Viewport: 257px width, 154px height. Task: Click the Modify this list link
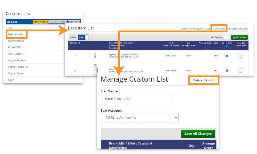point(219,29)
